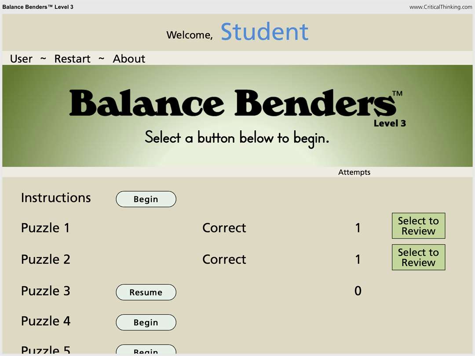475x356 pixels.
Task: Click the Level 3 subtitle under the logo
Action: [390, 123]
